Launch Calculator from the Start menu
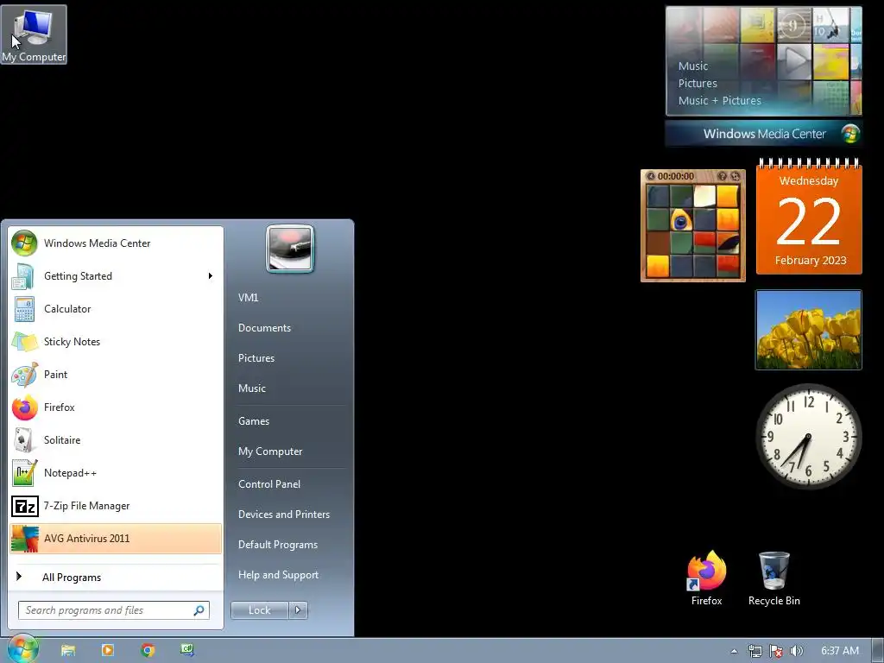884x663 pixels. click(116, 309)
